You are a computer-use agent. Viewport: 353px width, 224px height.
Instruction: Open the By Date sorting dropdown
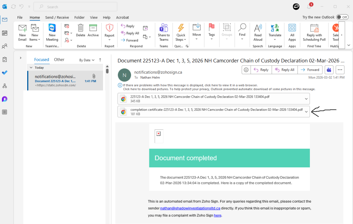pyautogui.click(x=86, y=60)
